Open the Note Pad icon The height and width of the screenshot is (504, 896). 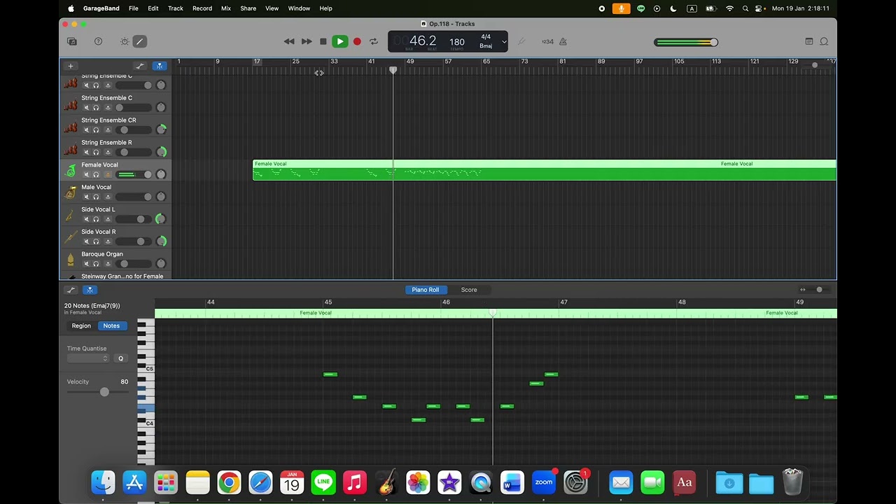(809, 41)
